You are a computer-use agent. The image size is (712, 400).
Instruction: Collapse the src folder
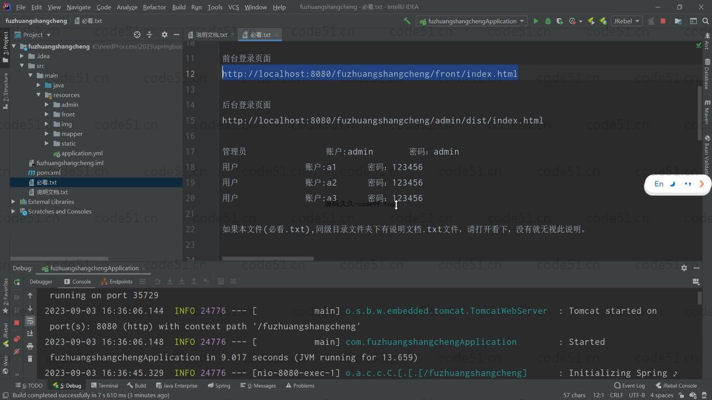tap(22, 66)
